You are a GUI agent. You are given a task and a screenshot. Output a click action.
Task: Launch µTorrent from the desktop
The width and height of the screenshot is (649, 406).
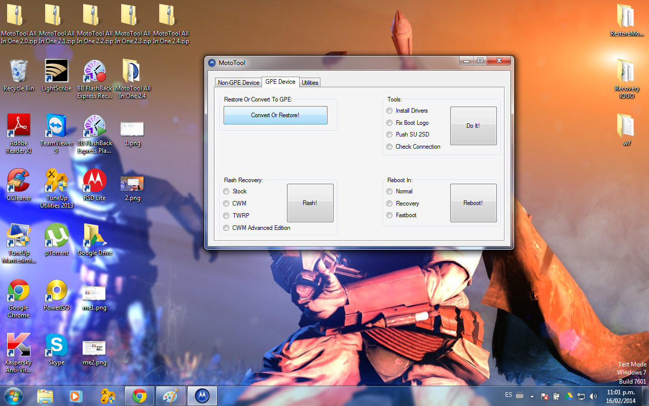click(57, 240)
